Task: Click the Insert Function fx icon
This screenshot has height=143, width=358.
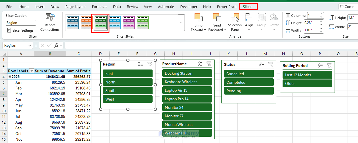Action: coord(57,45)
